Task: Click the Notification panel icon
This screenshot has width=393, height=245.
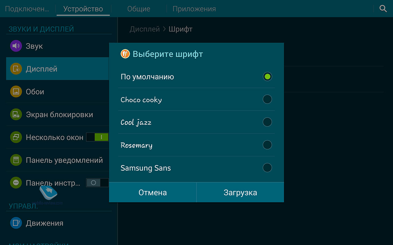Action: pos(16,160)
